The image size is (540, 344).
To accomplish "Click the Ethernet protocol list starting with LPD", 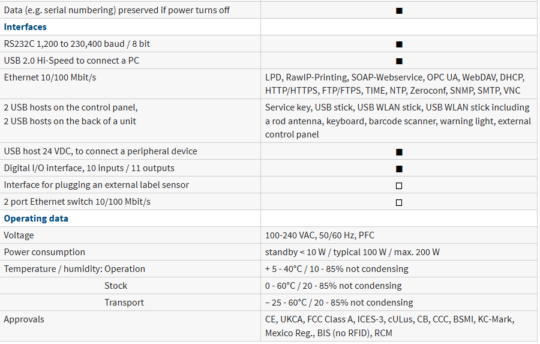I will click(x=395, y=84).
